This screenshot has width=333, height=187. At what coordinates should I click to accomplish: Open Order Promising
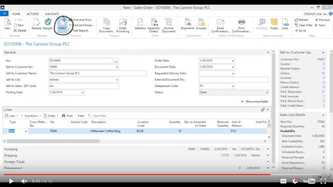(123, 25)
